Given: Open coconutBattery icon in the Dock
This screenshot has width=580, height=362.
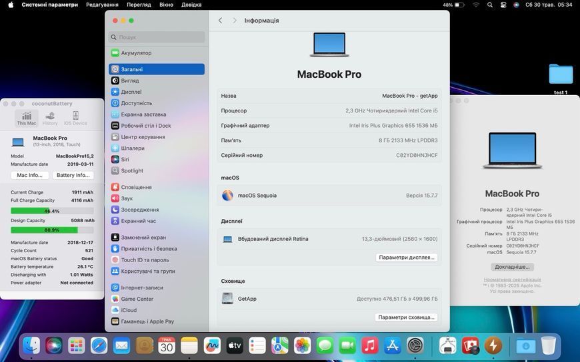Looking at the screenshot, I should [x=493, y=346].
